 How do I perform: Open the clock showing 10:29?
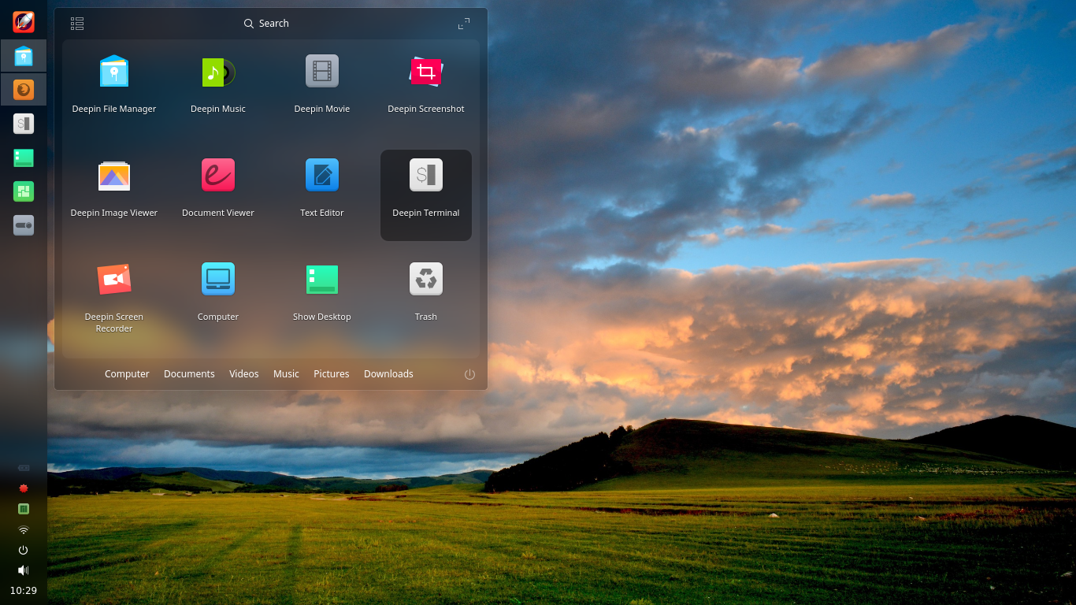tap(23, 590)
